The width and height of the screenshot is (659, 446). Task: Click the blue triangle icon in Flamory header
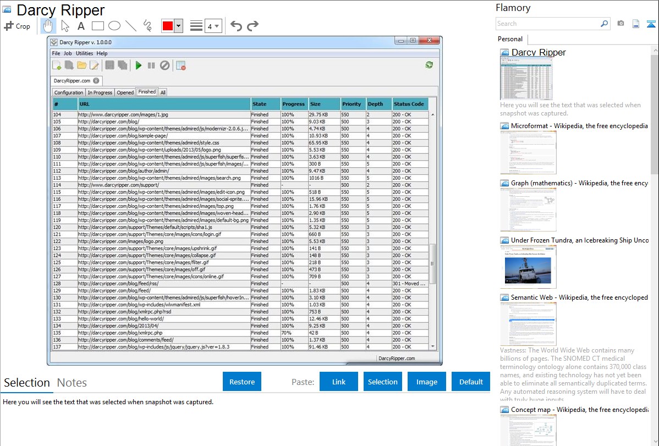tap(651, 24)
